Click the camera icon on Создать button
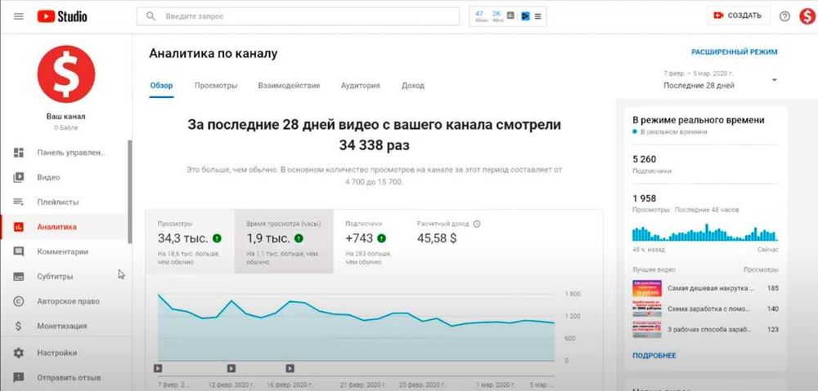Screen dimensions: 818x391 (718, 16)
